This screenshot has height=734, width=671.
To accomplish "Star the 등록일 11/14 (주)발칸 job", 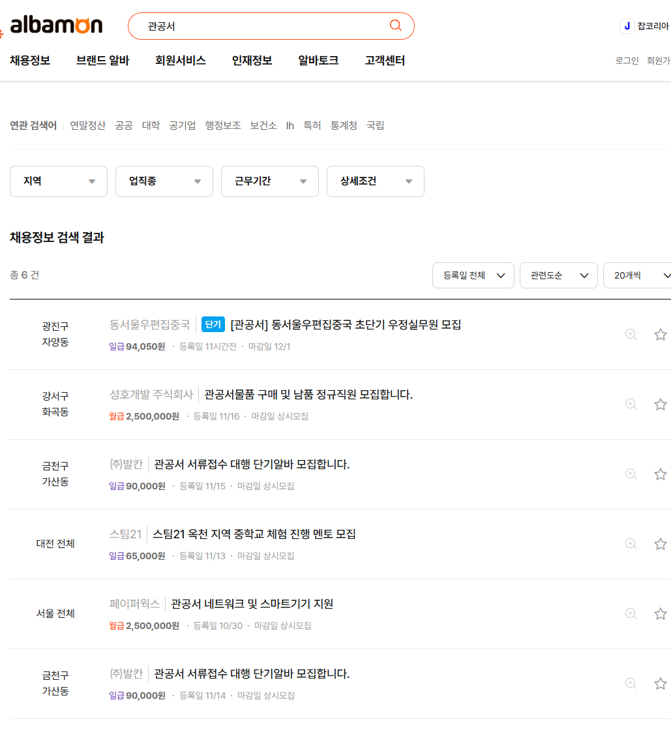I will (660, 683).
